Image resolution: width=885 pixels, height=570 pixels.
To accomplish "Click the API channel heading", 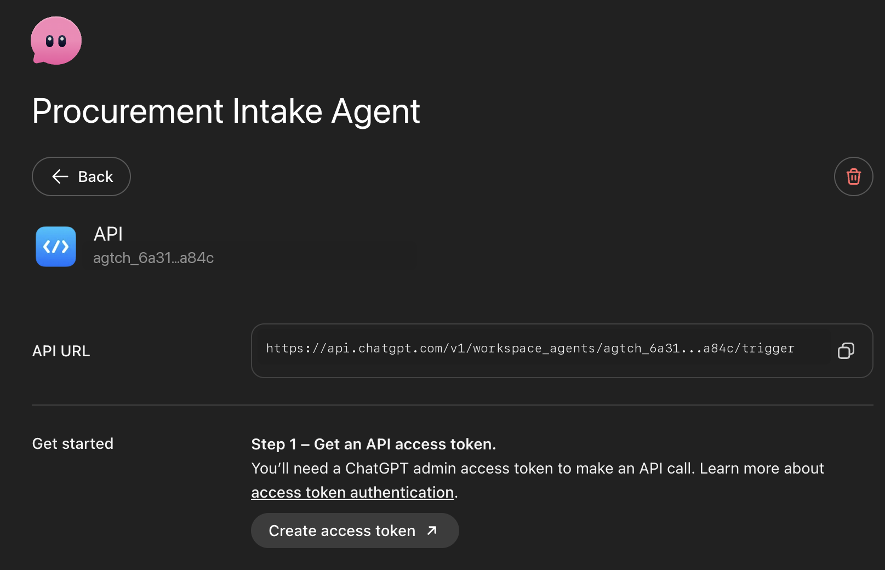I will tap(108, 234).
